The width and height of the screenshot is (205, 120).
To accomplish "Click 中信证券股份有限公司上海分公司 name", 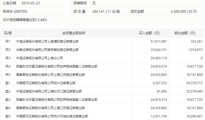I will (39, 58).
